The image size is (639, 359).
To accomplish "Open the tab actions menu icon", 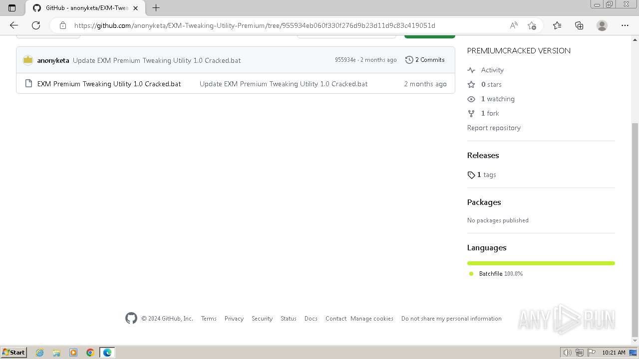I will 12,8.
